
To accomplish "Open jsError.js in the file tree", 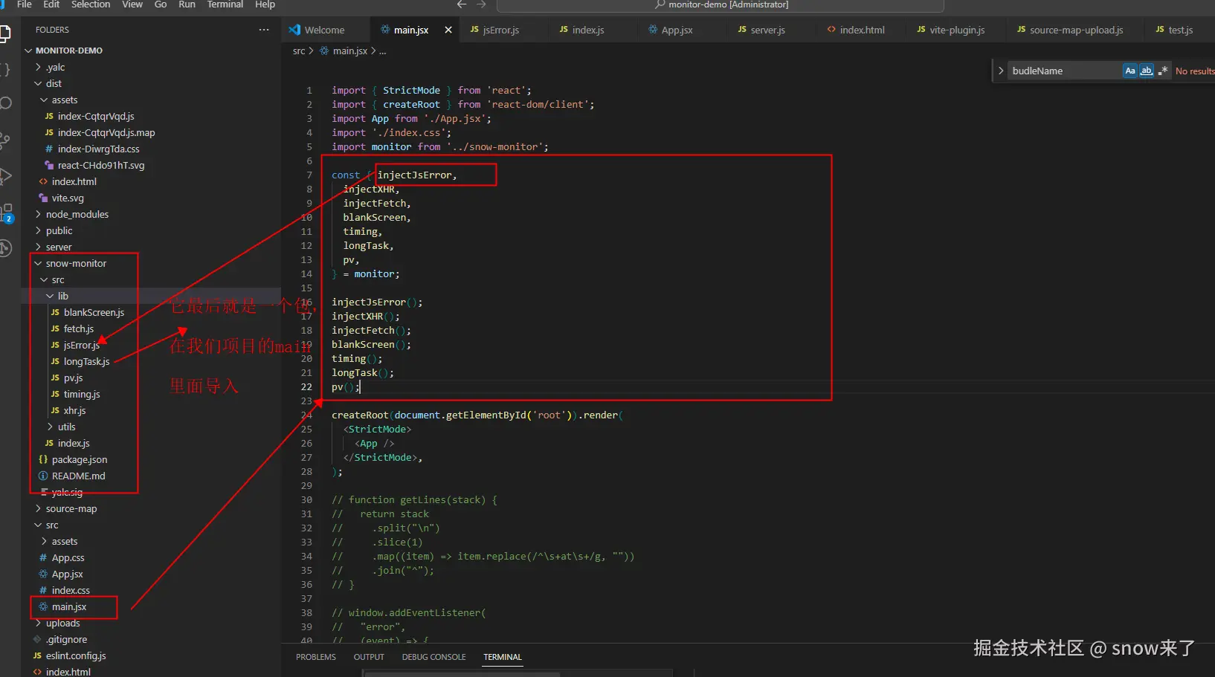I will coord(81,345).
